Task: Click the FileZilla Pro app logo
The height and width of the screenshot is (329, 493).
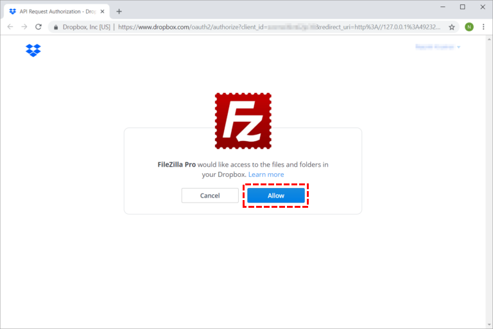Action: coord(243,121)
